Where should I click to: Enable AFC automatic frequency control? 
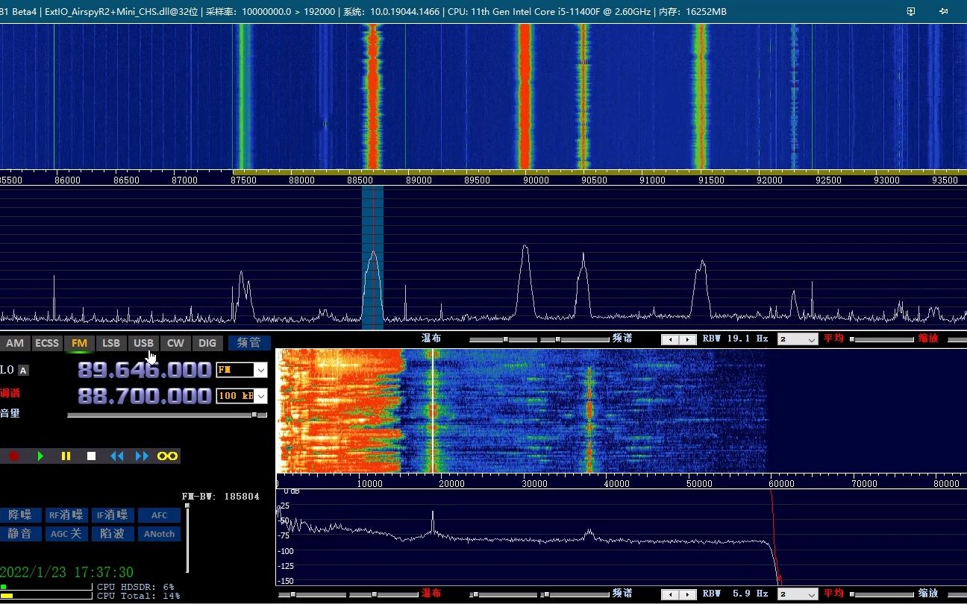[159, 515]
